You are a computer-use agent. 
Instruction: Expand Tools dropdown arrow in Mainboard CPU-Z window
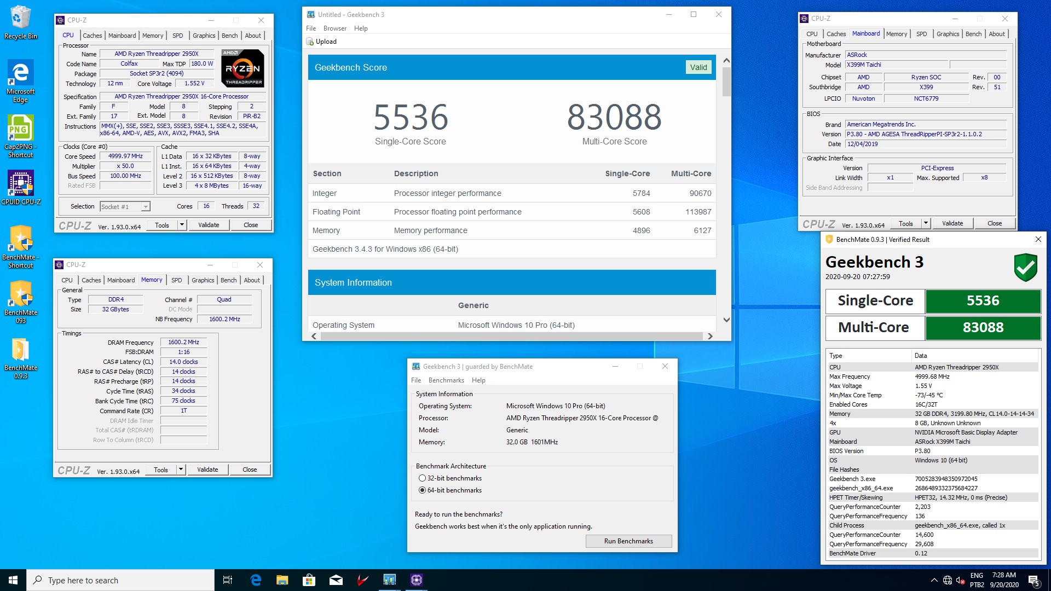click(926, 223)
